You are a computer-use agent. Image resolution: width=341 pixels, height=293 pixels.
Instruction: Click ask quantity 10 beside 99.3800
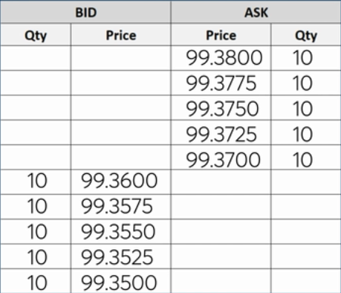302,58
